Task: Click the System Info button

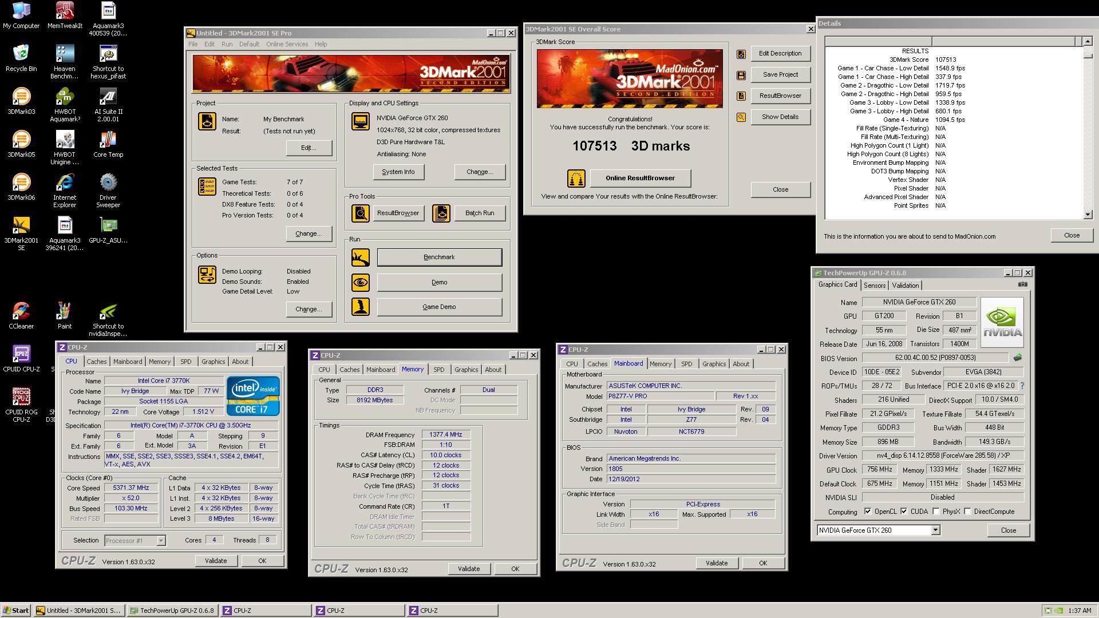Action: (398, 172)
